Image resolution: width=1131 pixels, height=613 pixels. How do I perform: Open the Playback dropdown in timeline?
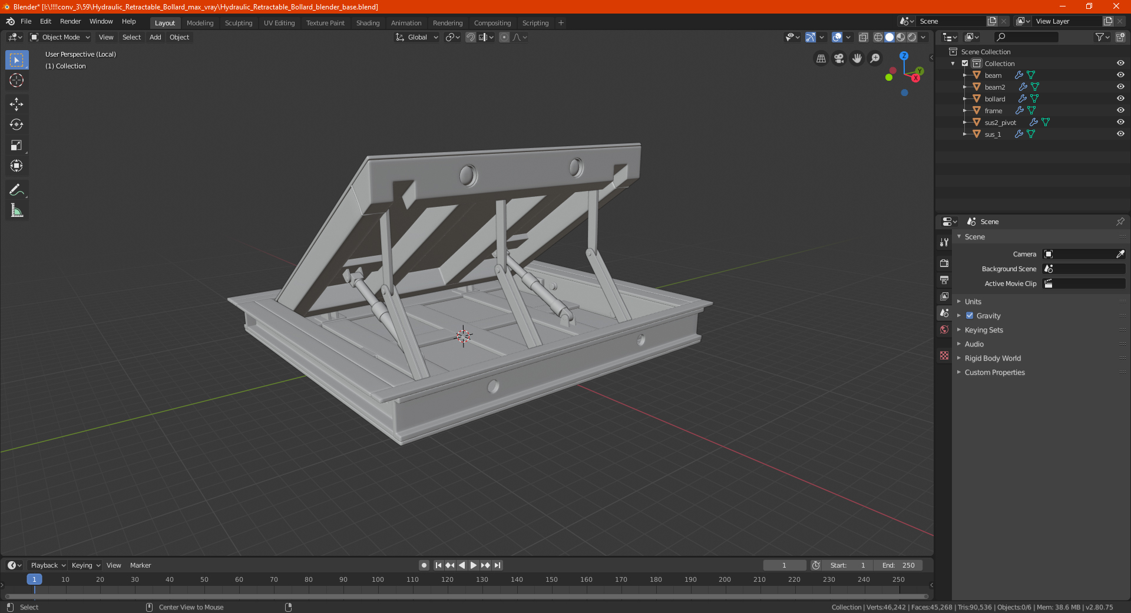point(48,565)
